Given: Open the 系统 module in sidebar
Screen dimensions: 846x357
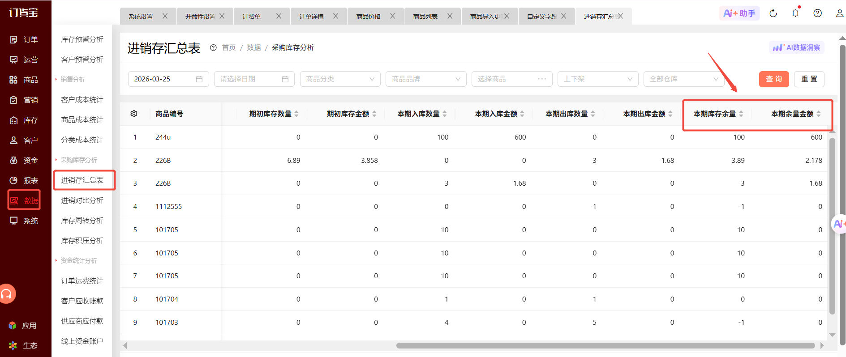Looking at the screenshot, I should (x=24, y=221).
